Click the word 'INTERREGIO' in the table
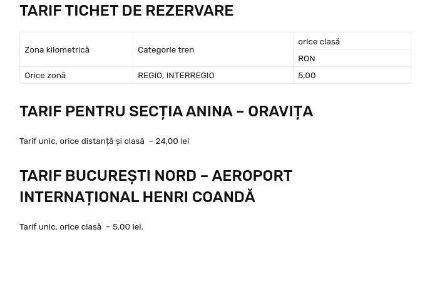 [x=190, y=75]
